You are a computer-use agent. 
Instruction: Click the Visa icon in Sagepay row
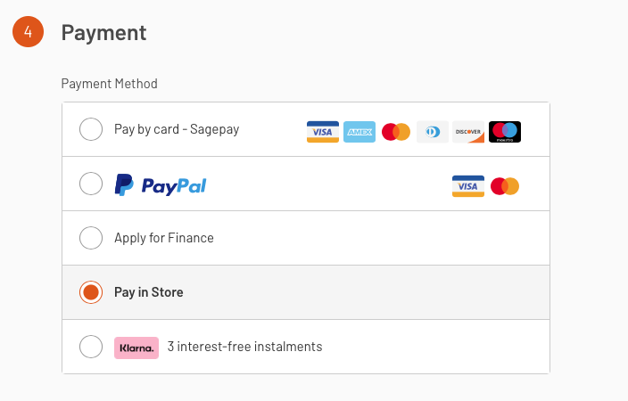click(x=323, y=132)
